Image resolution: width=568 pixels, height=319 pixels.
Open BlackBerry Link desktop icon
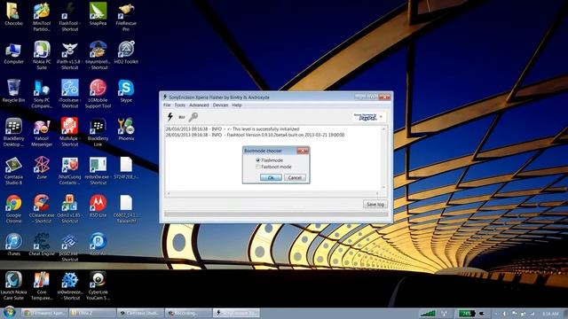pos(98,132)
